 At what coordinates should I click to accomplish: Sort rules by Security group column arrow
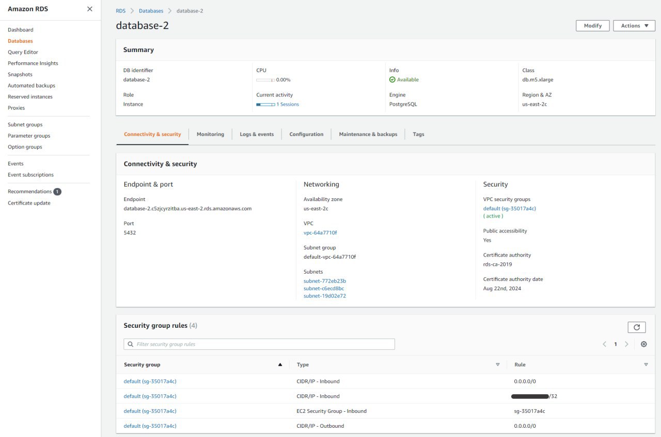(x=280, y=364)
